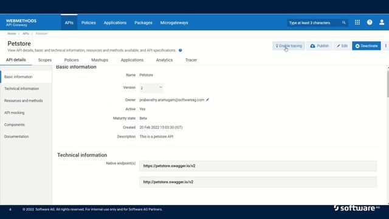Select API mocking in sidebar
389x219 pixels.
(26, 113)
